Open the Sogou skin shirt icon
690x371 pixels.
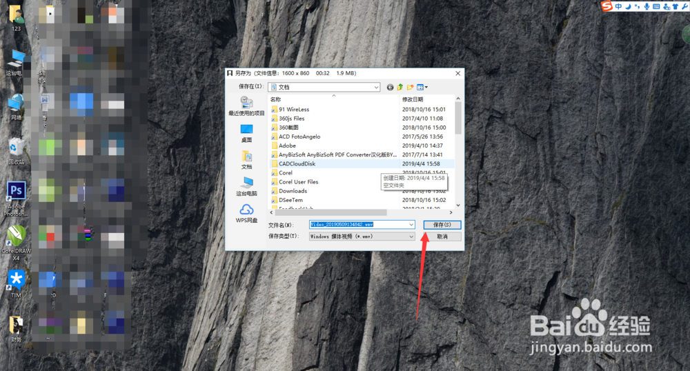[x=675, y=7]
